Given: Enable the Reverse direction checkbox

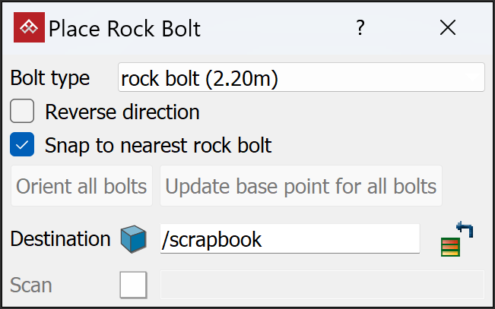Looking at the screenshot, I should click(x=22, y=112).
